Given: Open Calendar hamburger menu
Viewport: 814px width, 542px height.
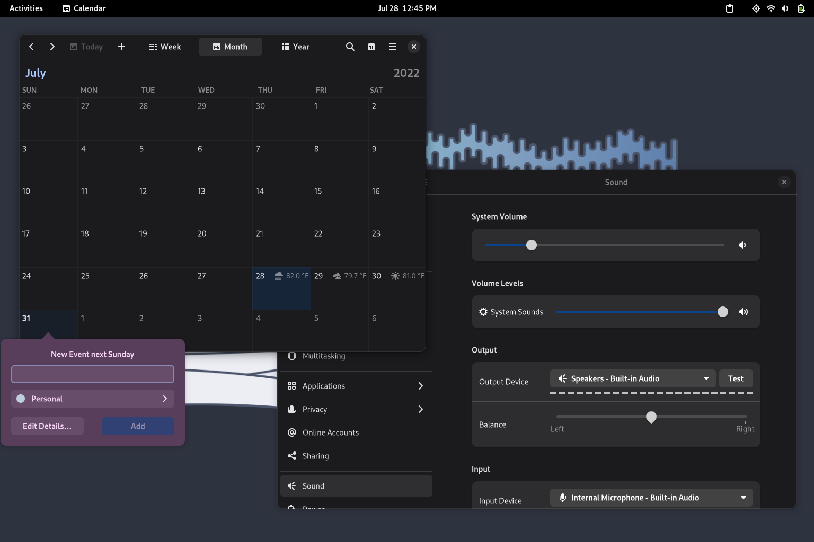Looking at the screenshot, I should tap(393, 47).
